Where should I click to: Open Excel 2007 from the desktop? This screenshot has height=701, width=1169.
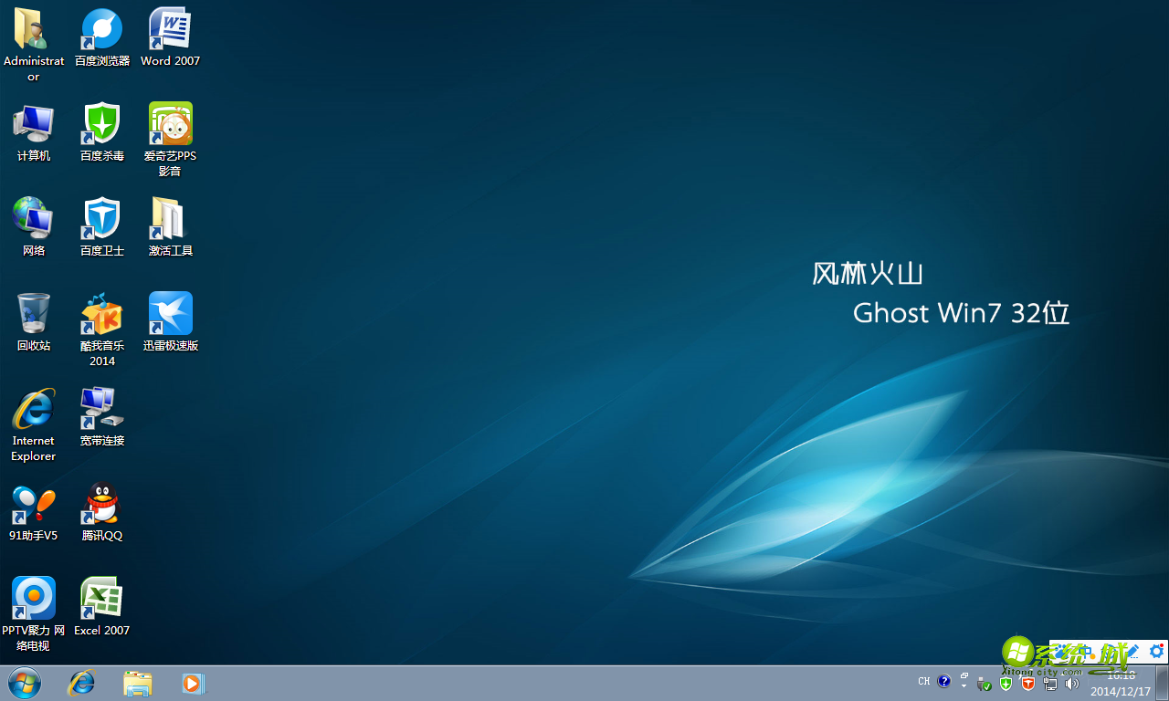pyautogui.click(x=101, y=598)
